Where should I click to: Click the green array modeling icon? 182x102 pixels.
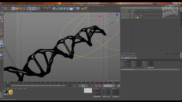65,8
